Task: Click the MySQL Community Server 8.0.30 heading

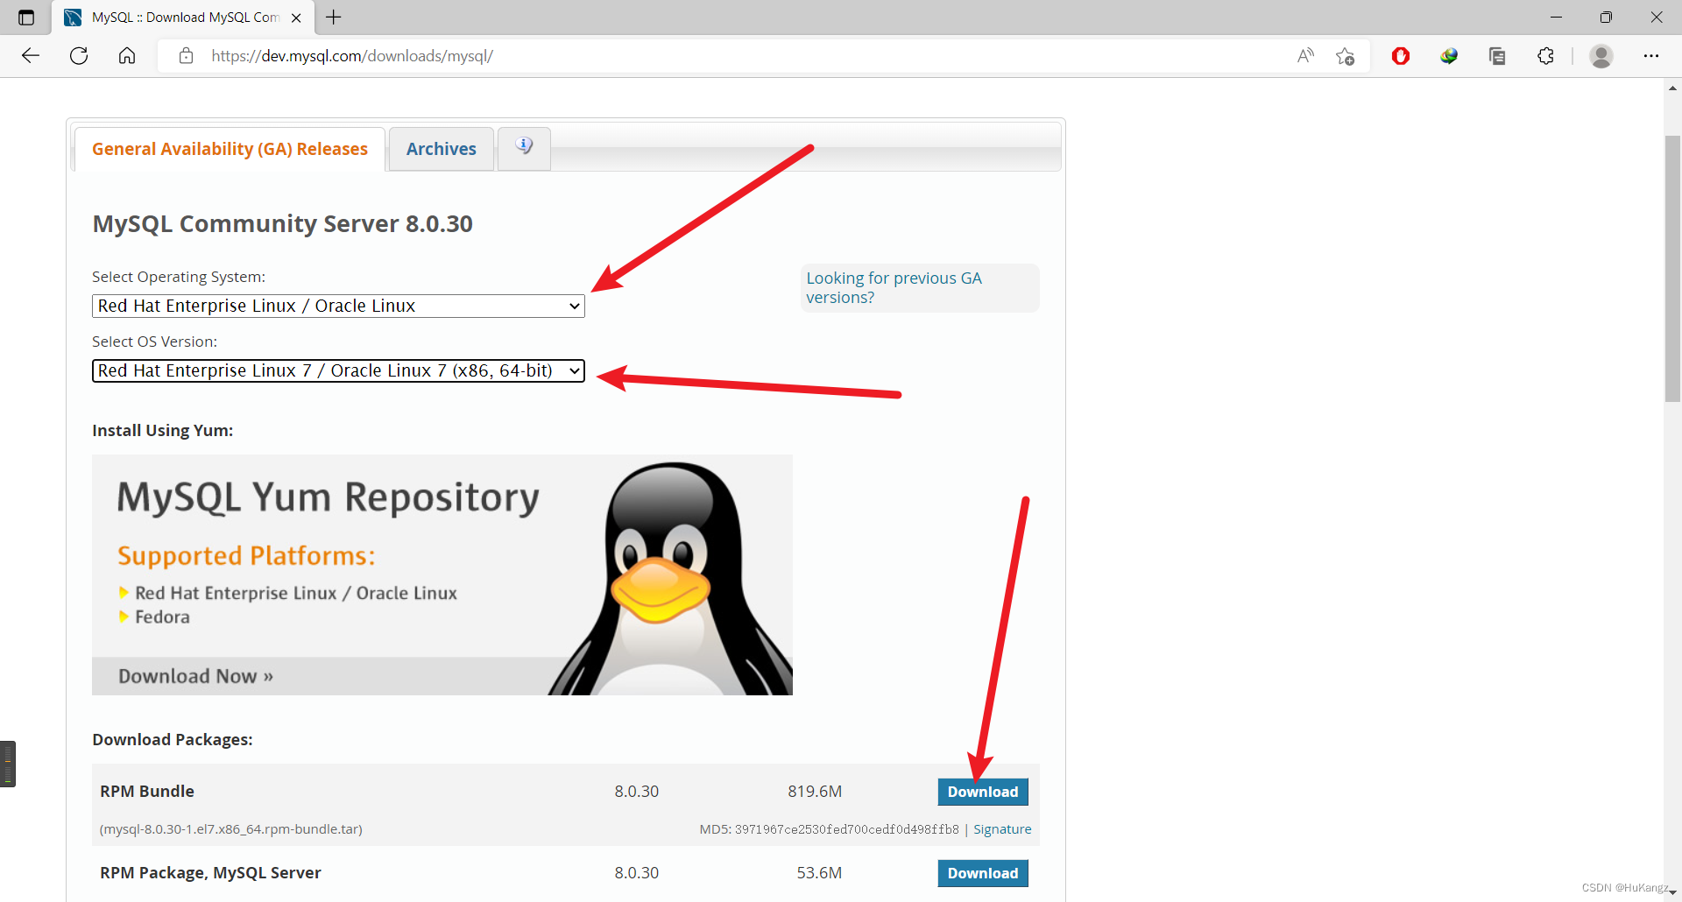Action: click(x=282, y=224)
